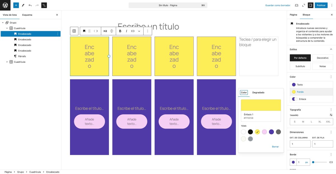Switch to the Página settings tab

pyautogui.click(x=293, y=15)
